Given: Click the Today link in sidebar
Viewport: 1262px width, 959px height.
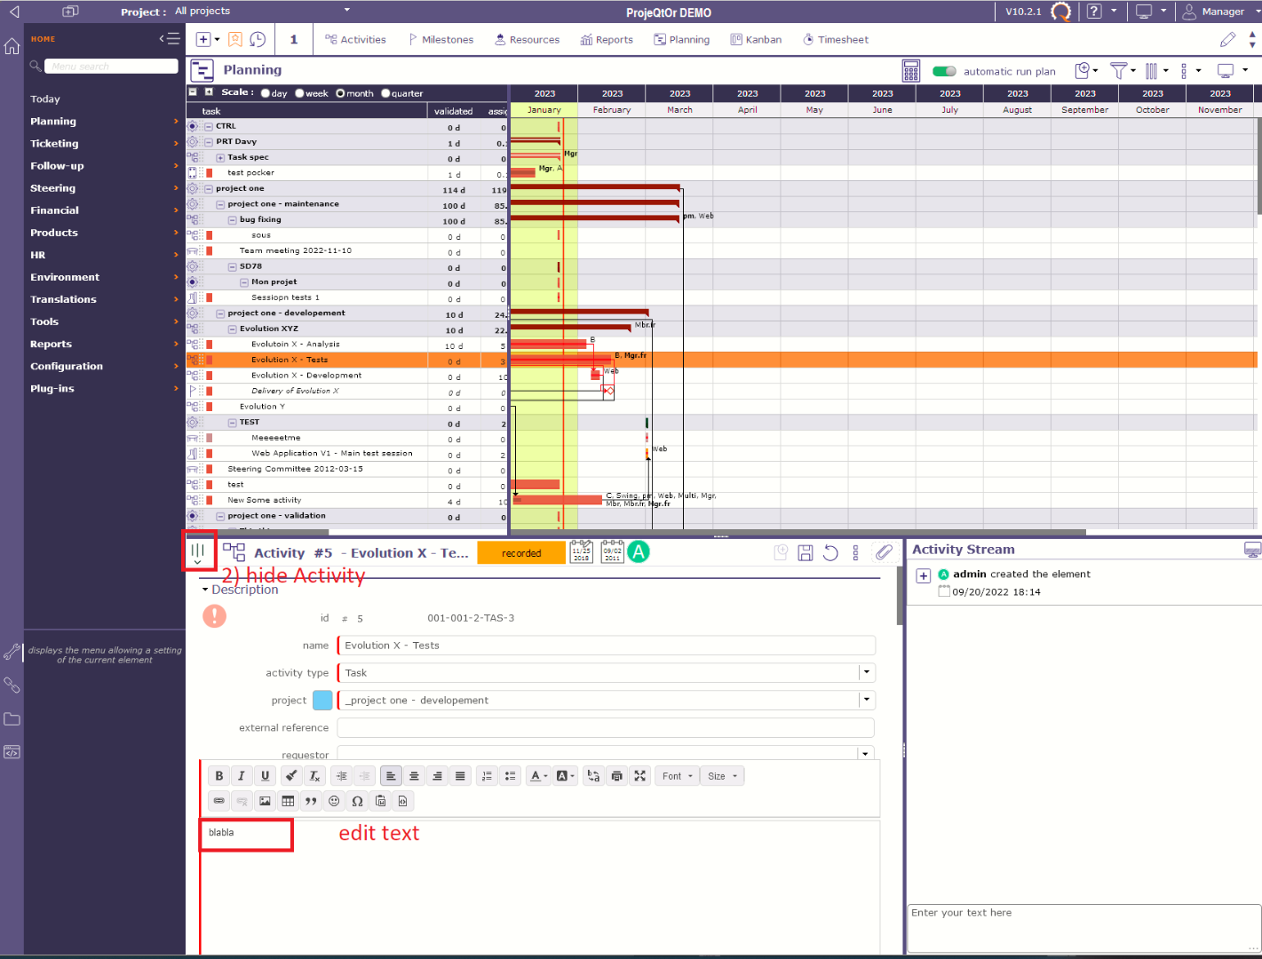Looking at the screenshot, I should [x=45, y=99].
